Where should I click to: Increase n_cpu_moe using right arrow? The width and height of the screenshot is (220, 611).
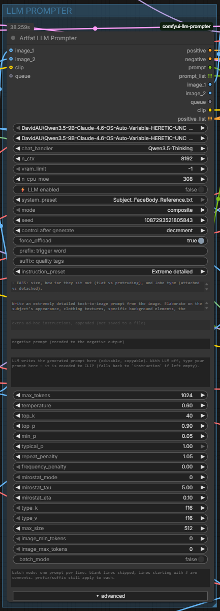203,179
